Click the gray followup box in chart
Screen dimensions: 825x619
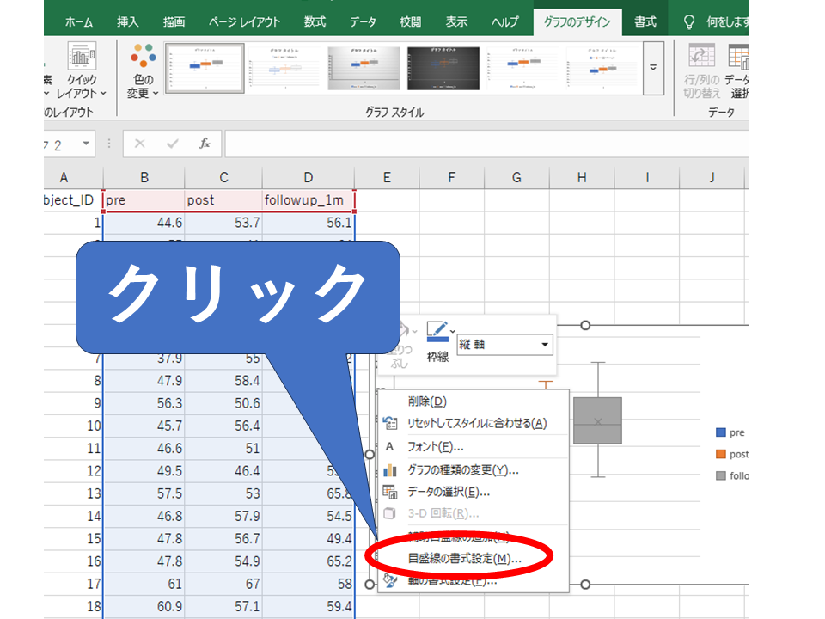[597, 420]
